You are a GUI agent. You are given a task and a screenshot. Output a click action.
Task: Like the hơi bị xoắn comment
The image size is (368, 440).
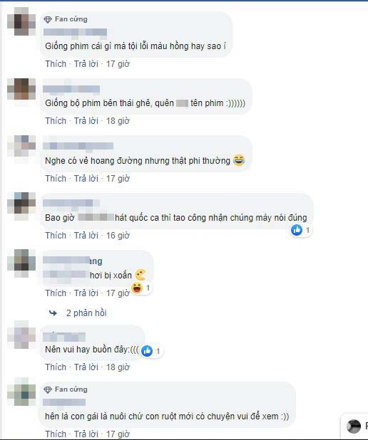point(56,293)
